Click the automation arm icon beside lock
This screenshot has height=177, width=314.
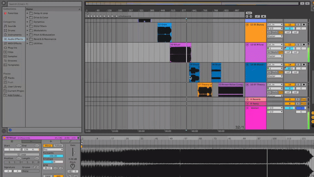point(257,17)
